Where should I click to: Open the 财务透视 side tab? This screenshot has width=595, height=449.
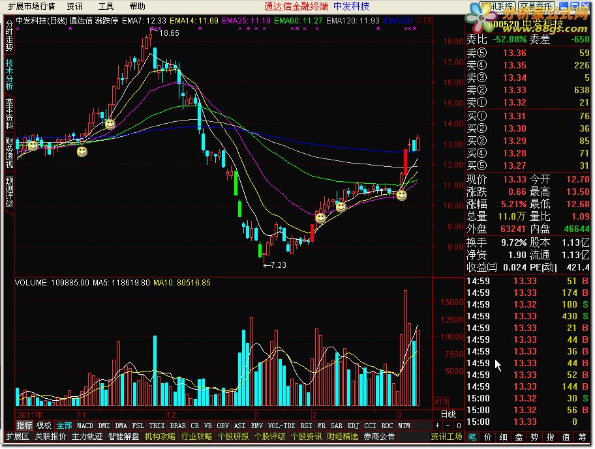pyautogui.click(x=9, y=152)
